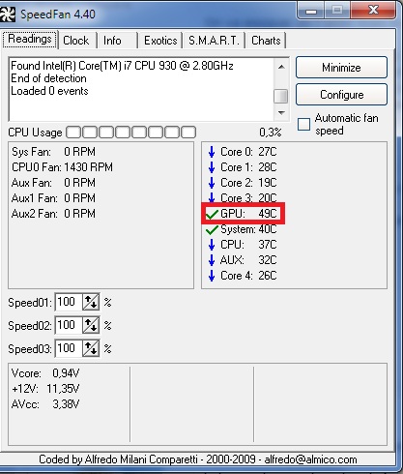This screenshot has height=474, width=403.
Task: Click the Speed01 percentage input field
Action: tap(69, 302)
